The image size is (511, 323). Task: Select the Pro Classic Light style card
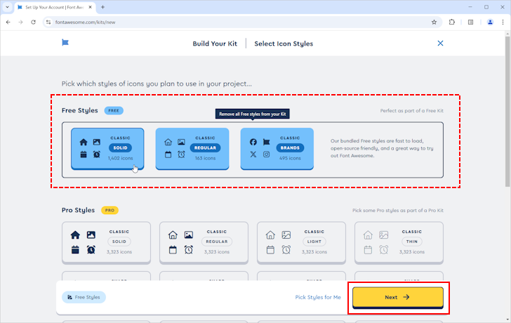pyautogui.click(x=301, y=241)
